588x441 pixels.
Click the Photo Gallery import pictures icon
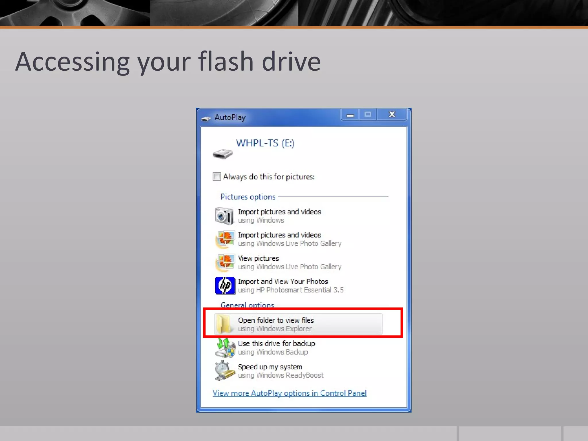(225, 239)
